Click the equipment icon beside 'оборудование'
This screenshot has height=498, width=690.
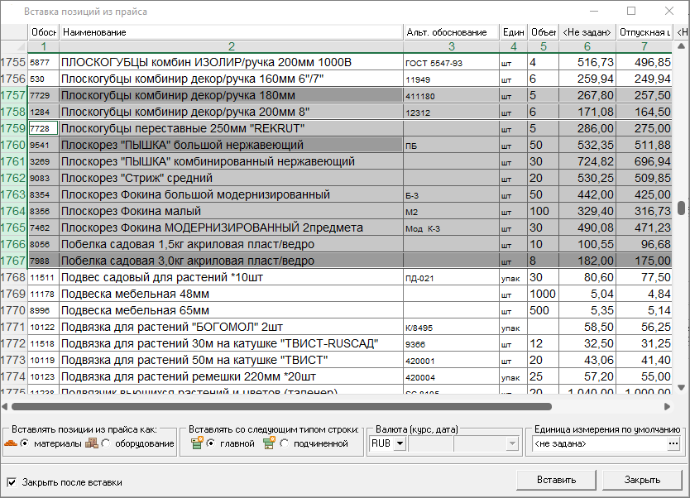pyautogui.click(x=91, y=443)
